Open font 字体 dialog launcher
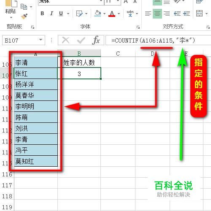This screenshot has width=211, height=211. pyautogui.click(x=138, y=27)
